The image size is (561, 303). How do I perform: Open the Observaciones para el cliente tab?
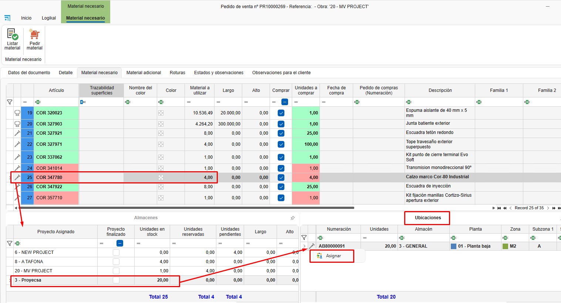[281, 73]
